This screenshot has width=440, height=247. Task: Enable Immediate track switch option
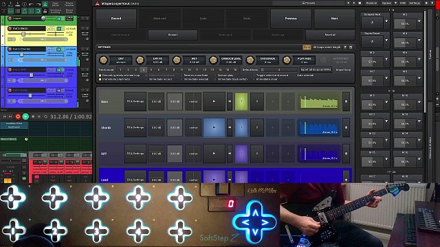pyautogui.click(x=231, y=80)
